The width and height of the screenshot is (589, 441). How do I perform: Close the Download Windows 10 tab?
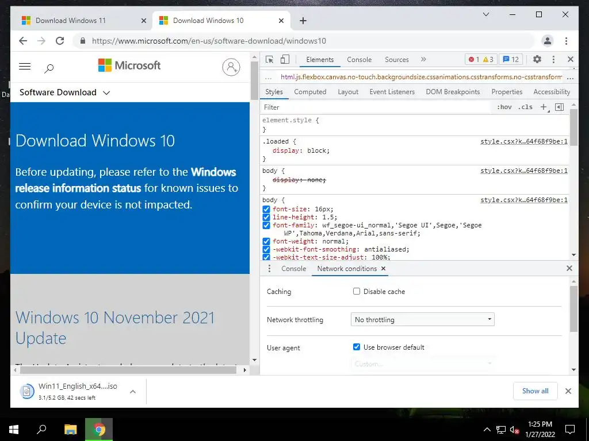[281, 21]
